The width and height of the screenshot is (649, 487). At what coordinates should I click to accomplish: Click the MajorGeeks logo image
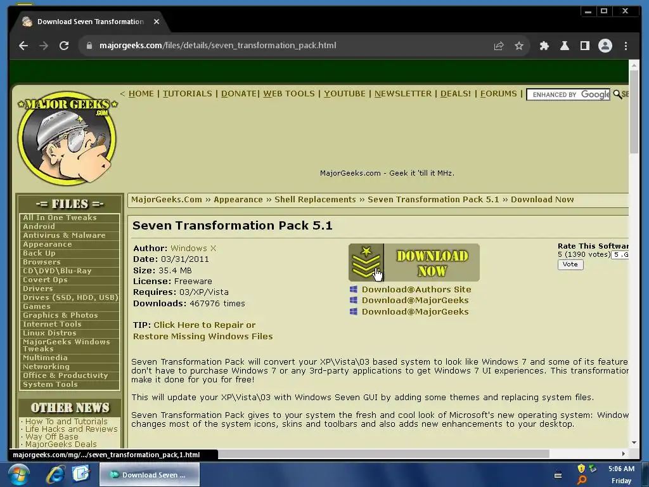coord(68,138)
